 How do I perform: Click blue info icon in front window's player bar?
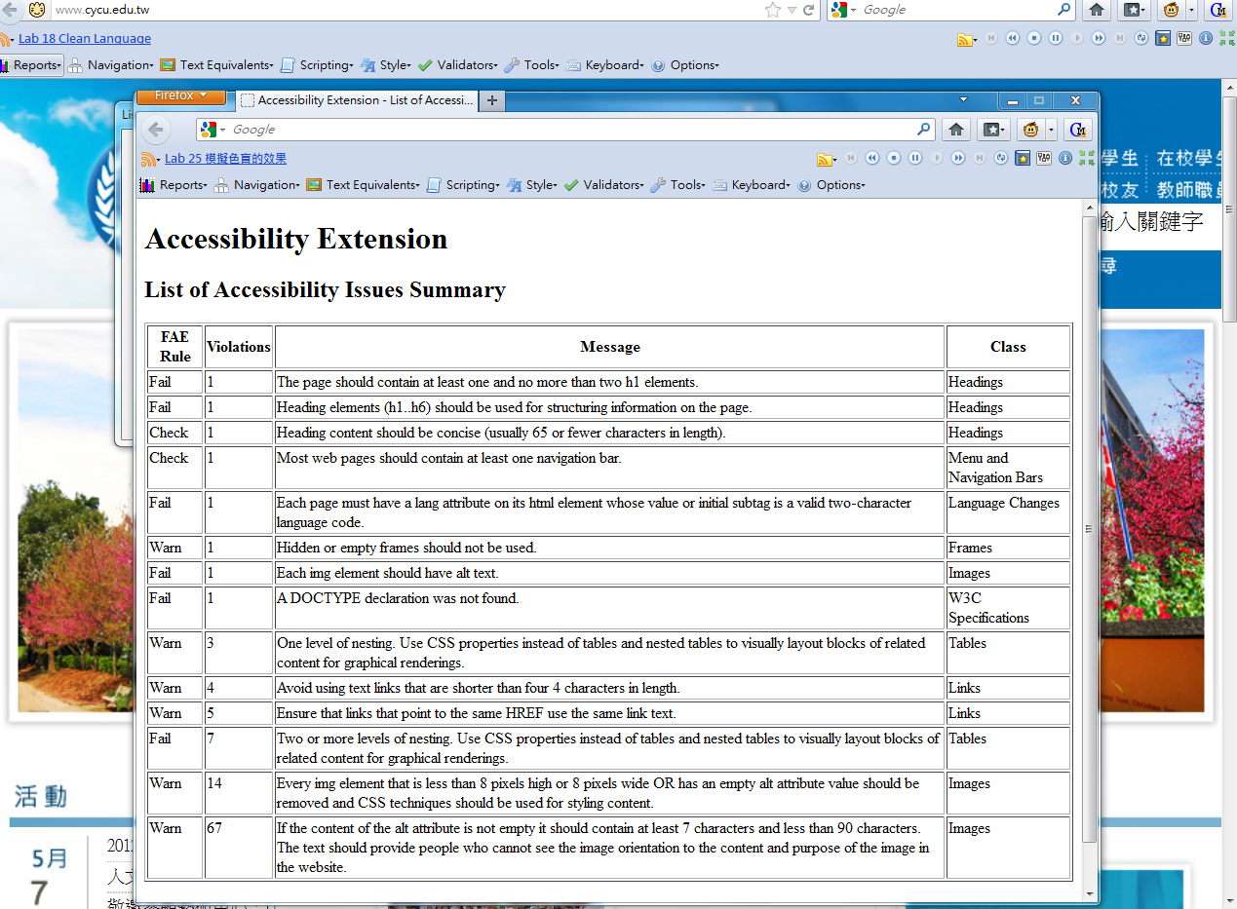pyautogui.click(x=1065, y=158)
